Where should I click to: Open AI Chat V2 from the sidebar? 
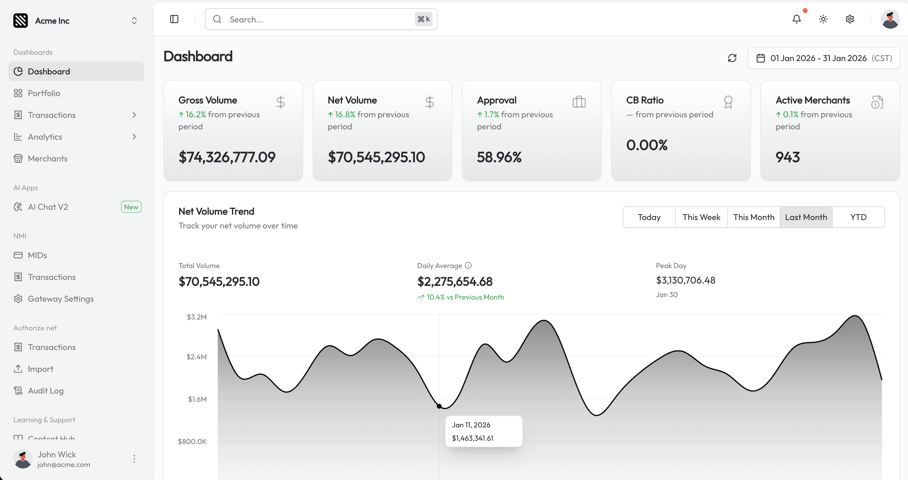click(48, 207)
